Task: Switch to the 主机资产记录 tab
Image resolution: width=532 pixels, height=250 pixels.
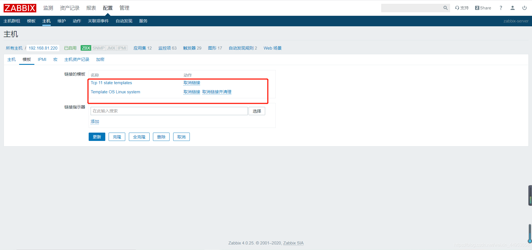Action: pos(77,60)
